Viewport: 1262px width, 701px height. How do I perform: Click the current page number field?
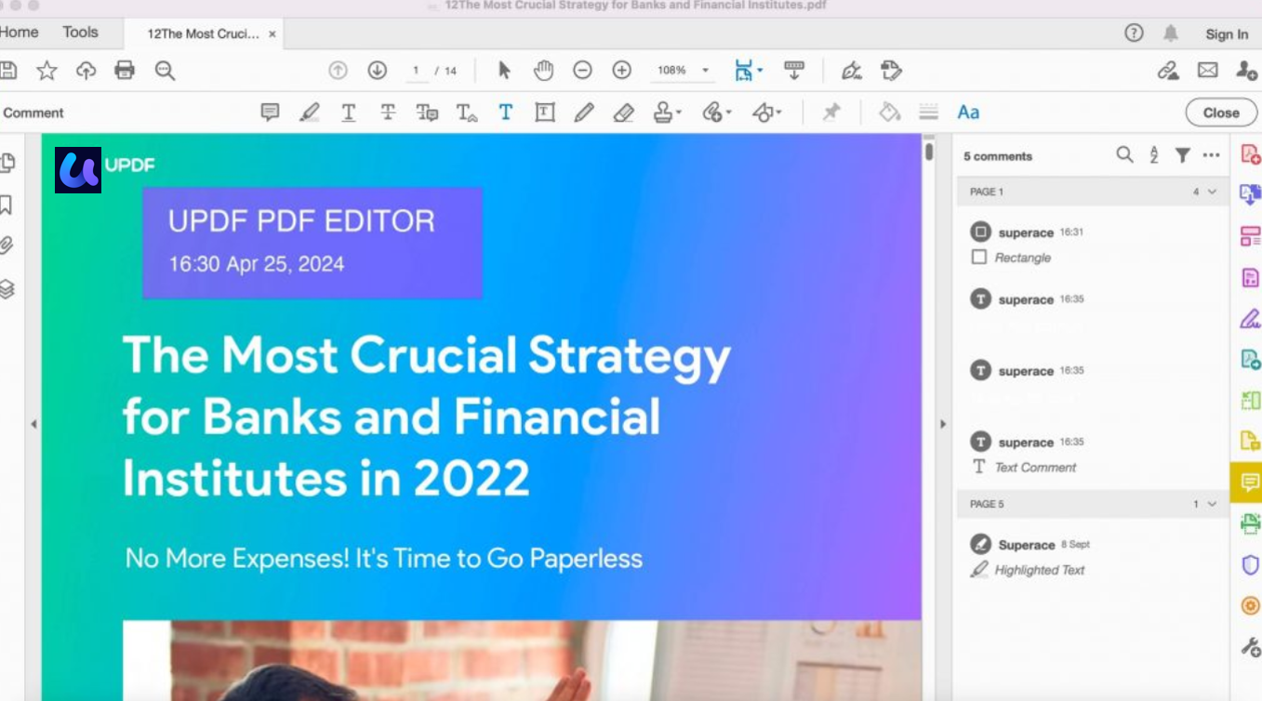point(416,71)
